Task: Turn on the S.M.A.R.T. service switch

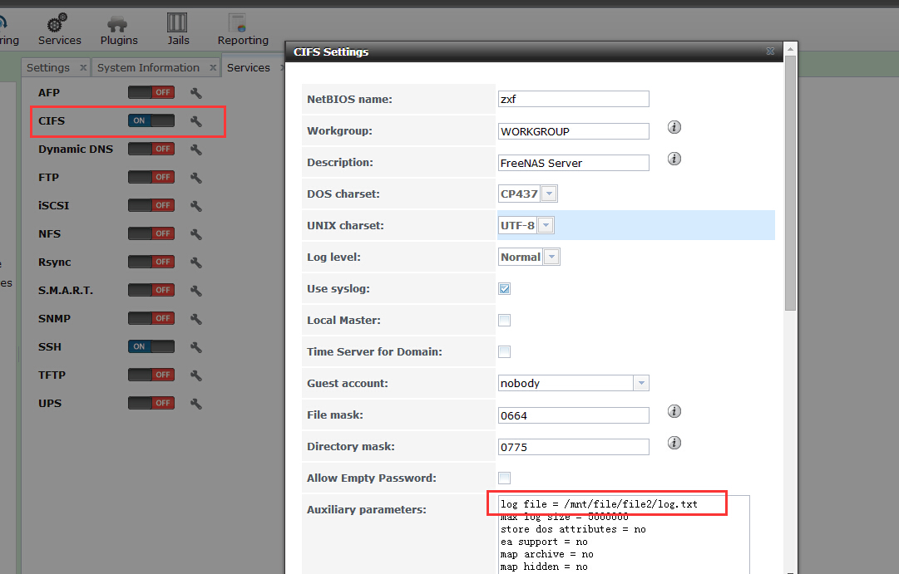Action: (151, 290)
